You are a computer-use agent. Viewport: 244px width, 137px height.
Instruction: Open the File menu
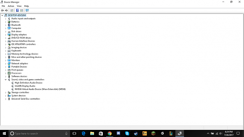pos(3,6)
